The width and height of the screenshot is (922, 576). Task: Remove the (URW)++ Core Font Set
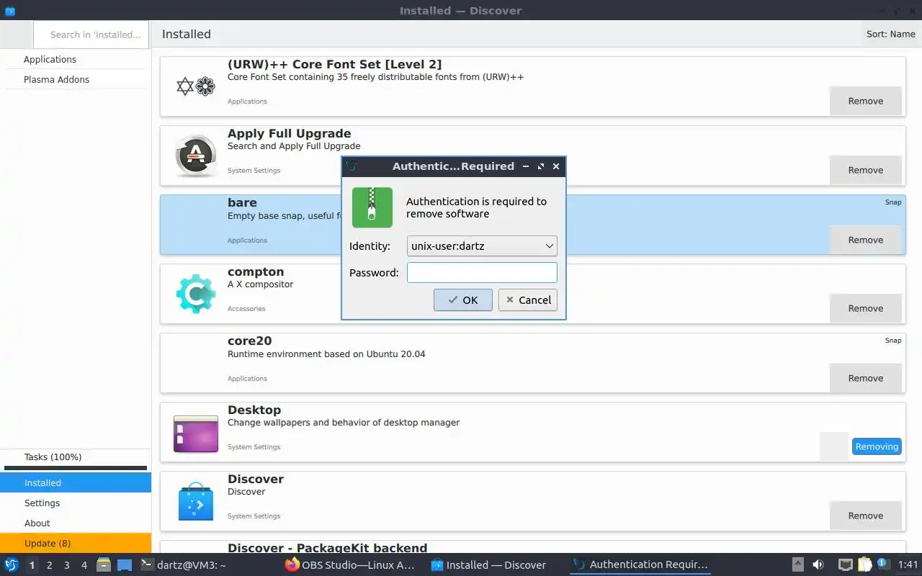click(866, 101)
